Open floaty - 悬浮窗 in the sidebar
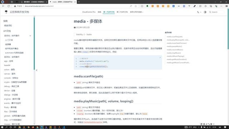The width and height of the screenshot is (229, 129). coord(10,107)
